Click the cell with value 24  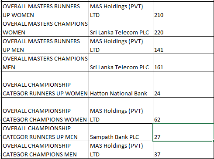coord(183,85)
